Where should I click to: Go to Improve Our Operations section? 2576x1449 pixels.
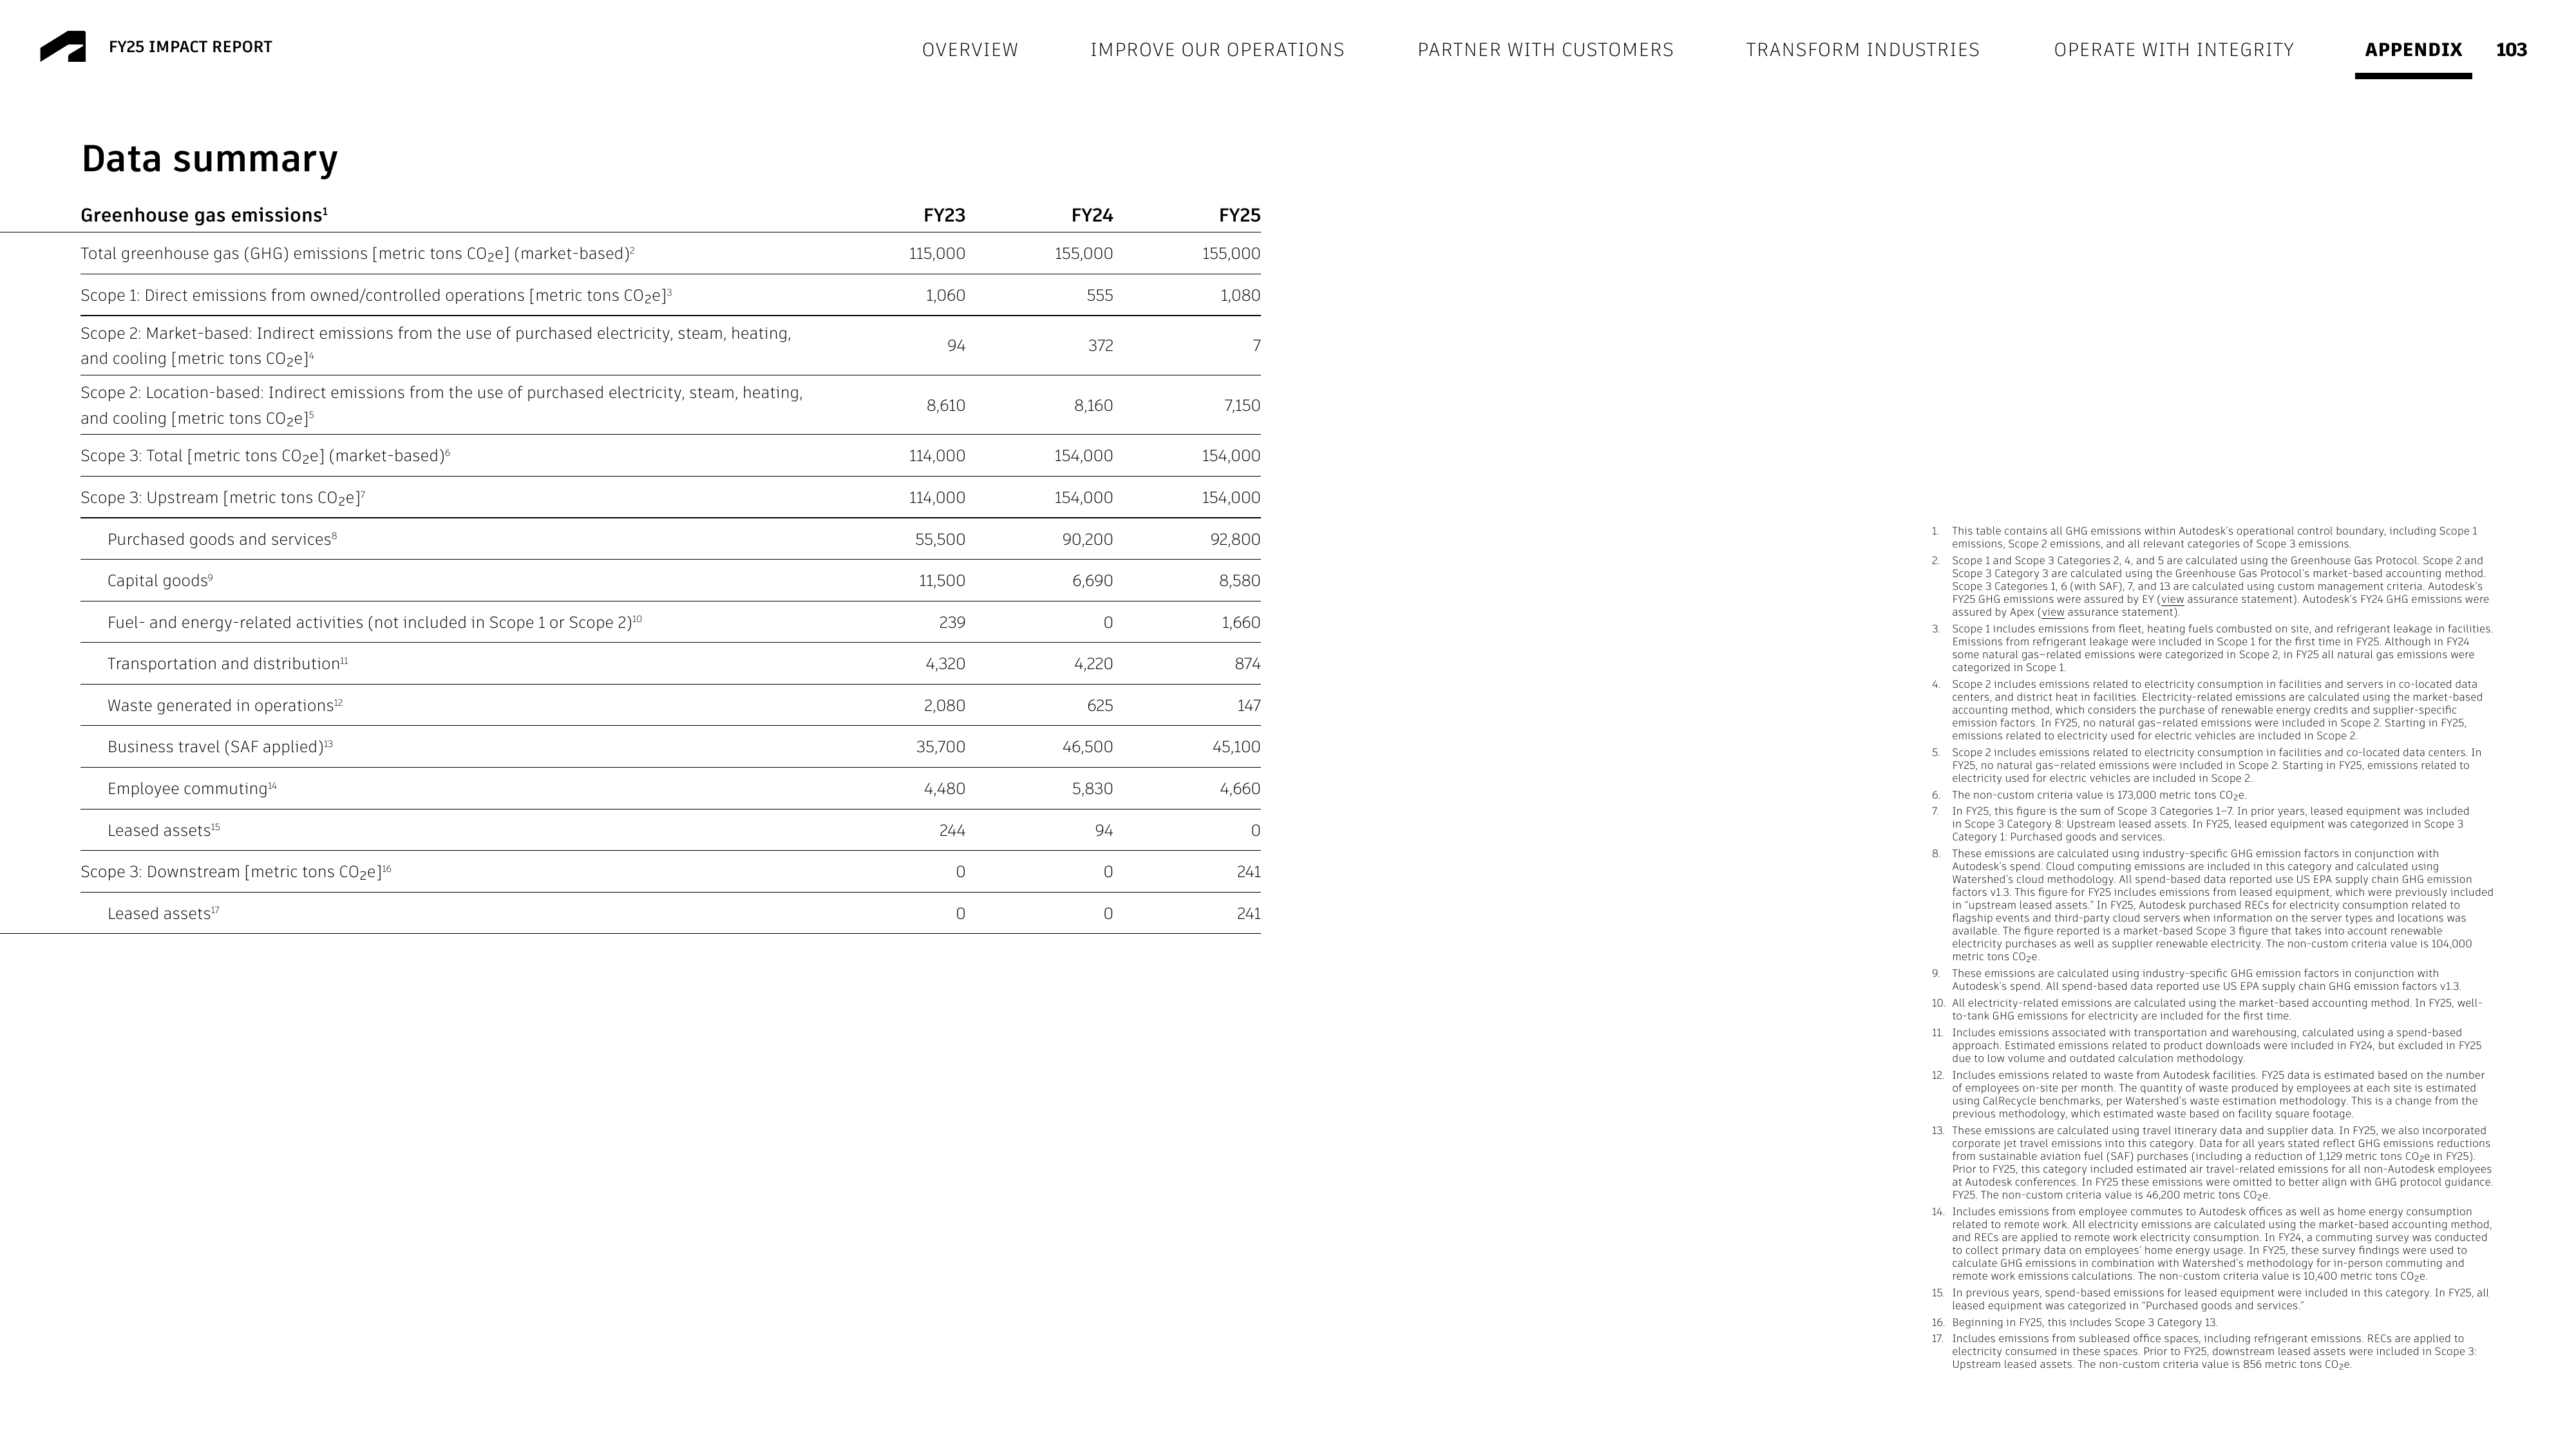(1217, 50)
